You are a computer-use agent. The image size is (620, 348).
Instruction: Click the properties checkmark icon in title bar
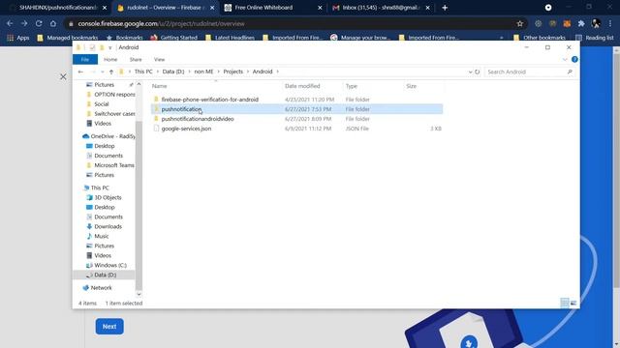92,47
